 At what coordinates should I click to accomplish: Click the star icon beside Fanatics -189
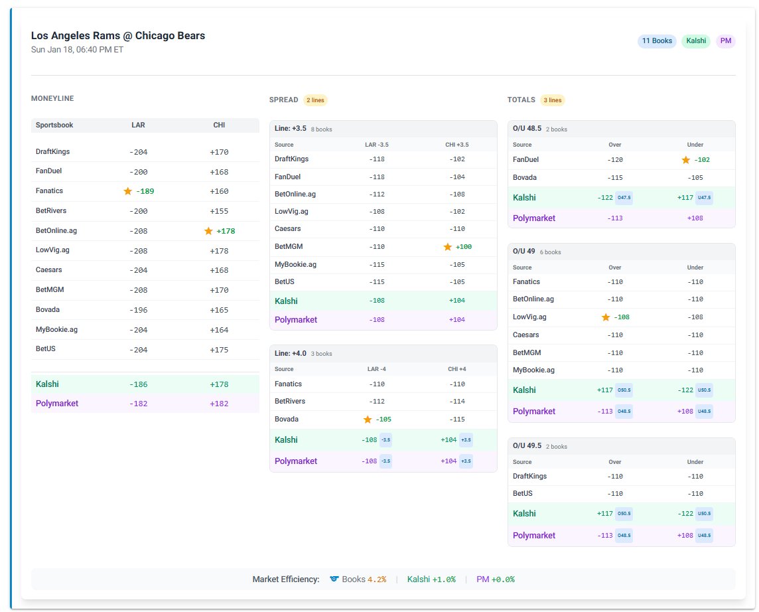pos(128,191)
